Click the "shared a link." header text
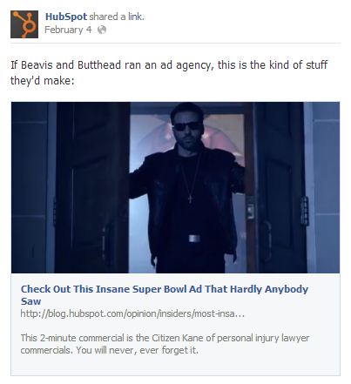 click(x=117, y=17)
